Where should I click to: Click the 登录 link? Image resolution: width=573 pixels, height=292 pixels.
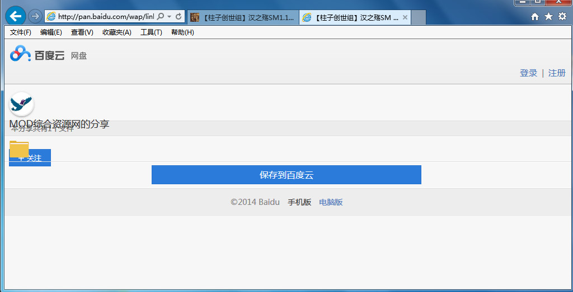click(x=528, y=73)
